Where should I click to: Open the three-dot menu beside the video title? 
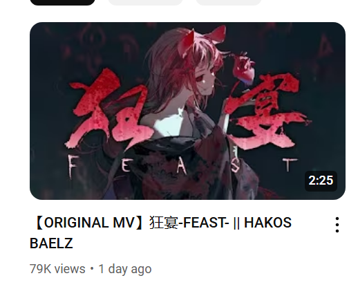click(337, 225)
